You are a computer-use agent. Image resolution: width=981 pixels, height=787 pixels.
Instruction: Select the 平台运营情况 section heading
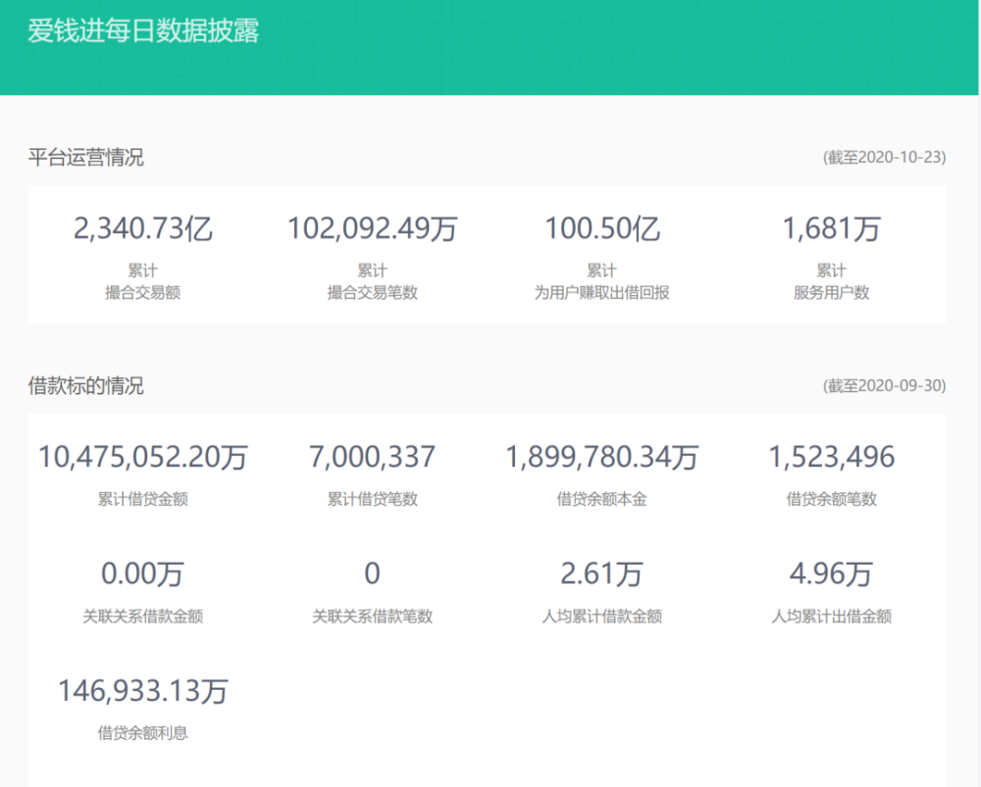click(85, 157)
